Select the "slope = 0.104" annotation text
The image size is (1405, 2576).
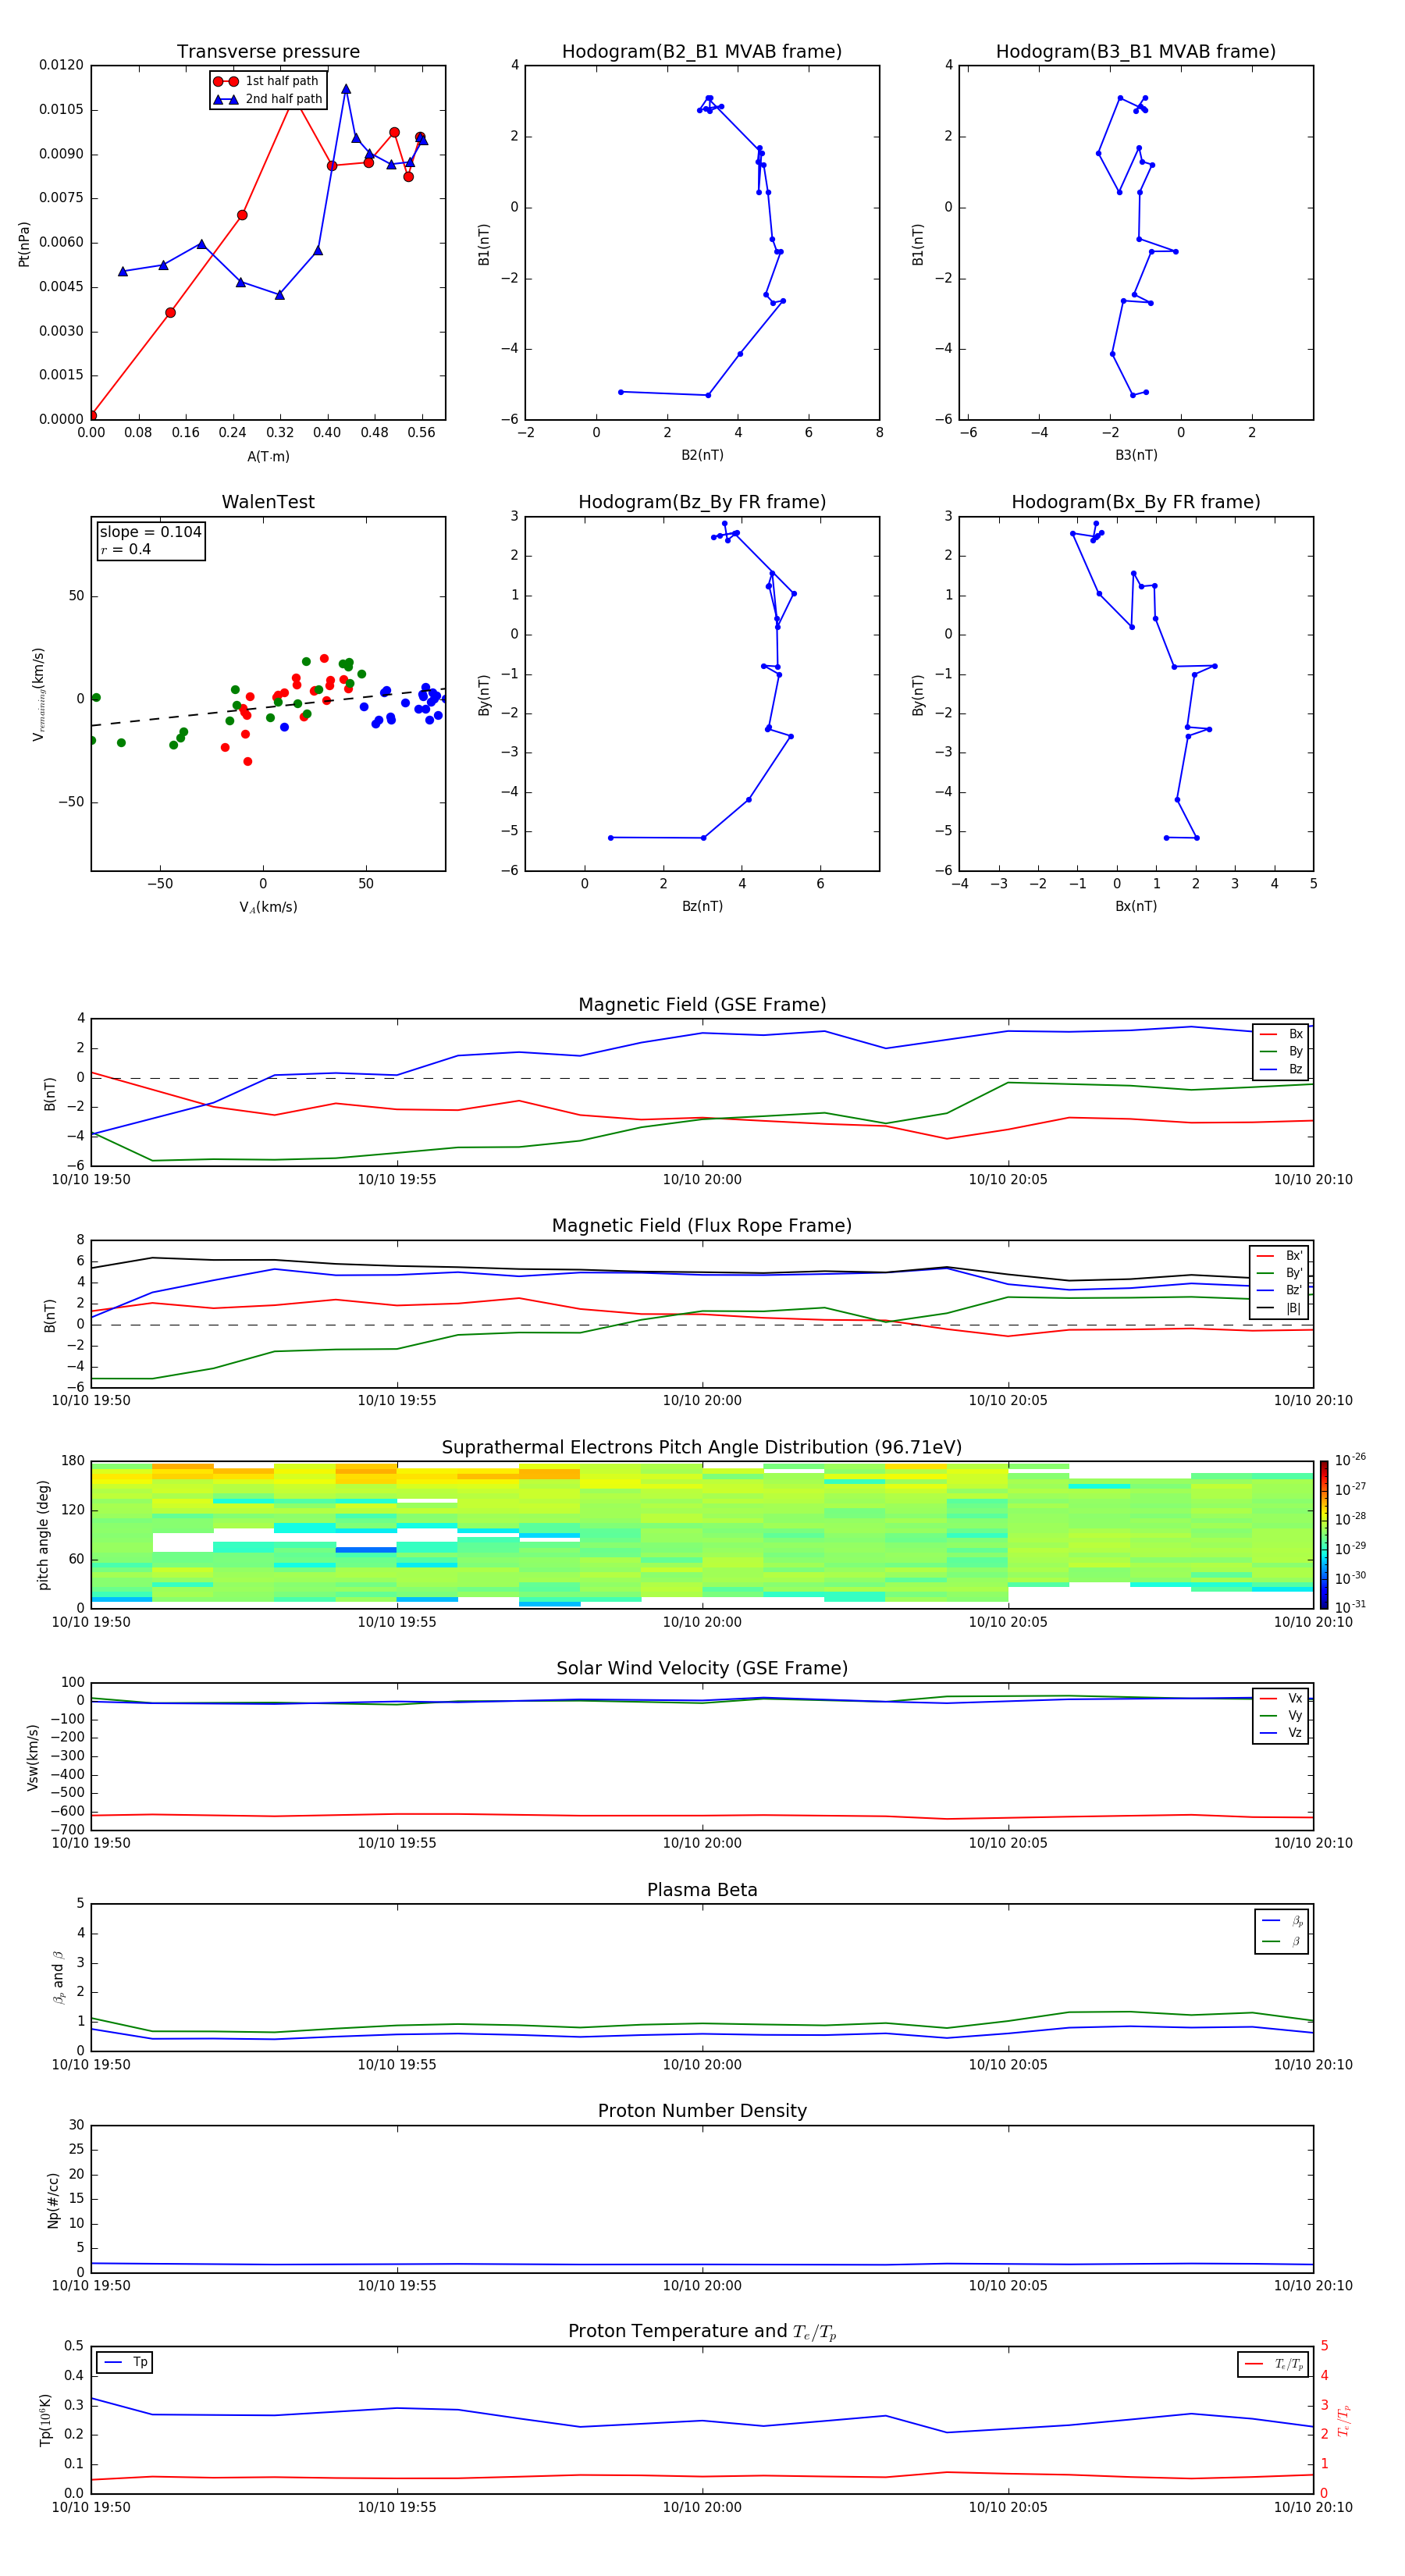point(151,532)
